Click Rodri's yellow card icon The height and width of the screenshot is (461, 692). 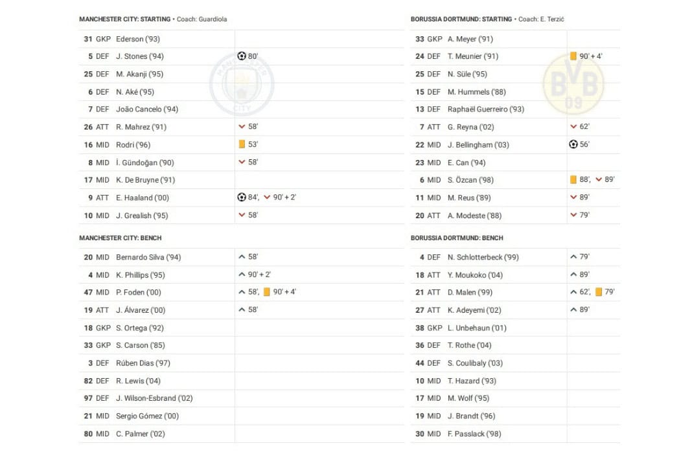(242, 144)
